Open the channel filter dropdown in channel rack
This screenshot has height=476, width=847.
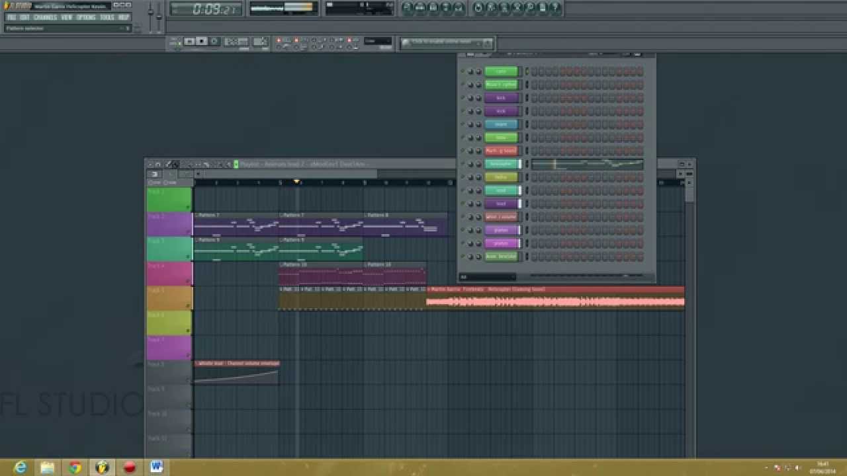[x=488, y=277]
